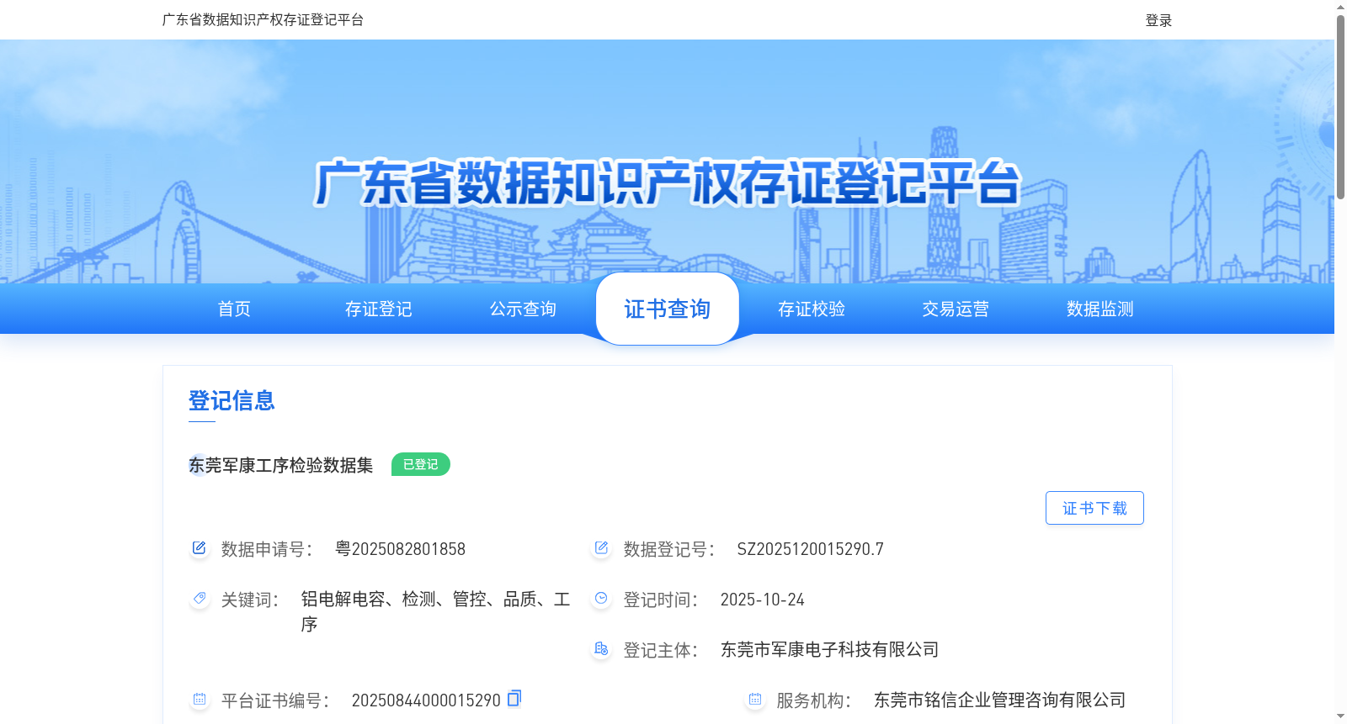Screen dimensions: 1347x724
Task: Copy the platform certificate number icon
Action: click(x=514, y=698)
